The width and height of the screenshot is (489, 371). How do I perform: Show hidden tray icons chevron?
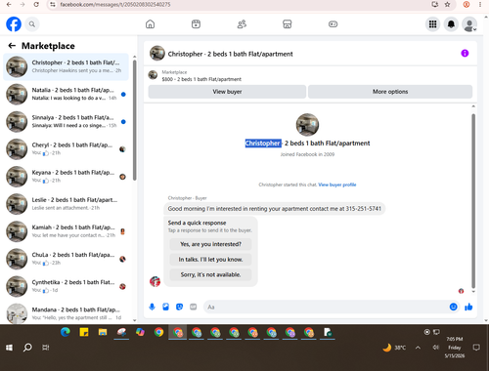[x=418, y=348]
